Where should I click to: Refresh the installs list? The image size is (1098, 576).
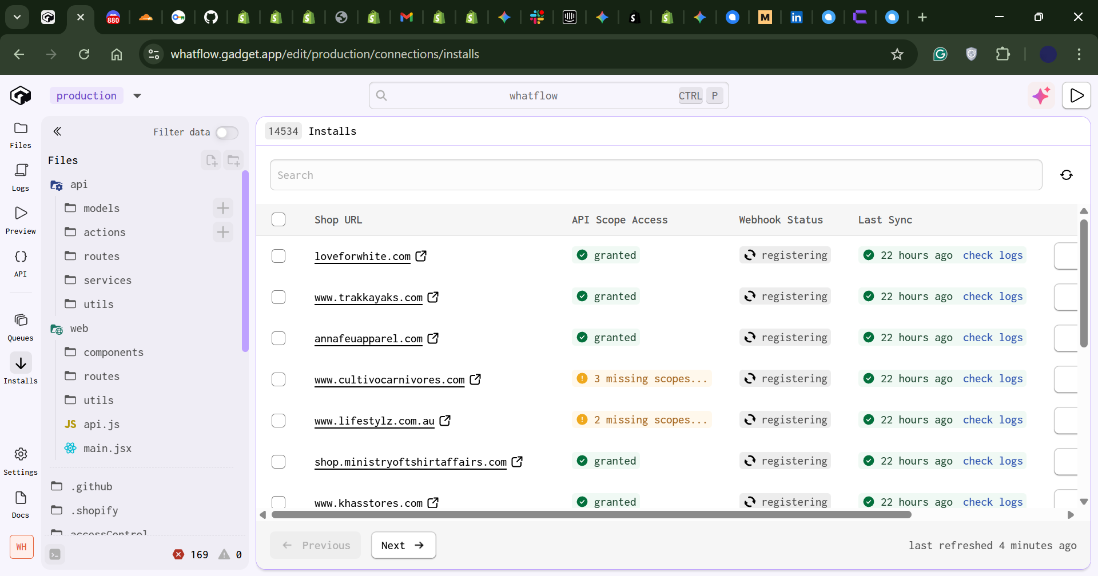point(1067,175)
